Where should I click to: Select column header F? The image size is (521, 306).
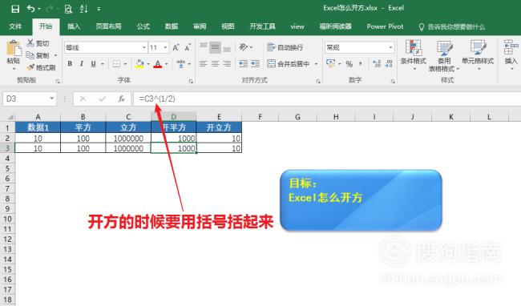click(x=260, y=116)
